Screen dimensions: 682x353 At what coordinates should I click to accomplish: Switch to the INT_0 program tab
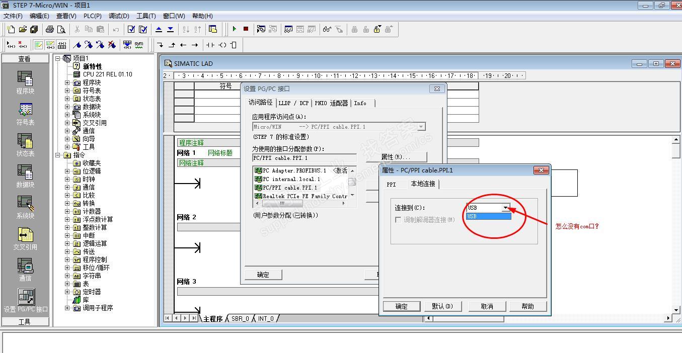[x=266, y=319]
